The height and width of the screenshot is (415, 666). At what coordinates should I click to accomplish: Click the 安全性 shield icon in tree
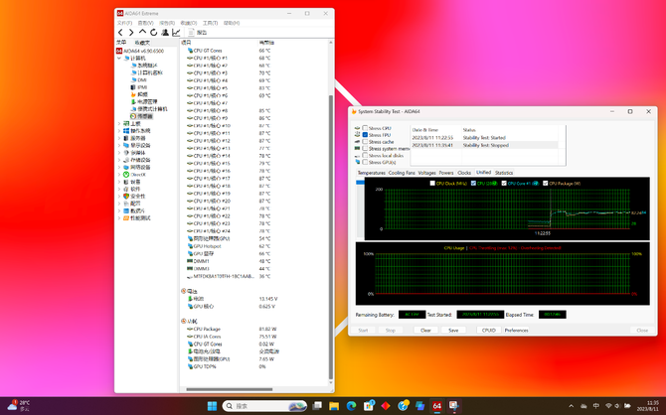click(126, 196)
